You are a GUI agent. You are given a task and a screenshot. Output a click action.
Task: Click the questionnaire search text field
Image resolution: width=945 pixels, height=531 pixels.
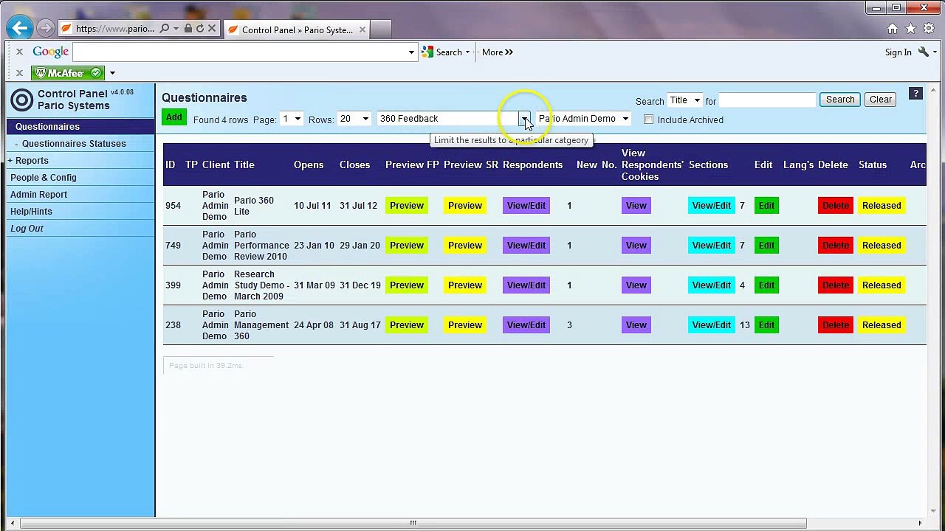tap(767, 100)
